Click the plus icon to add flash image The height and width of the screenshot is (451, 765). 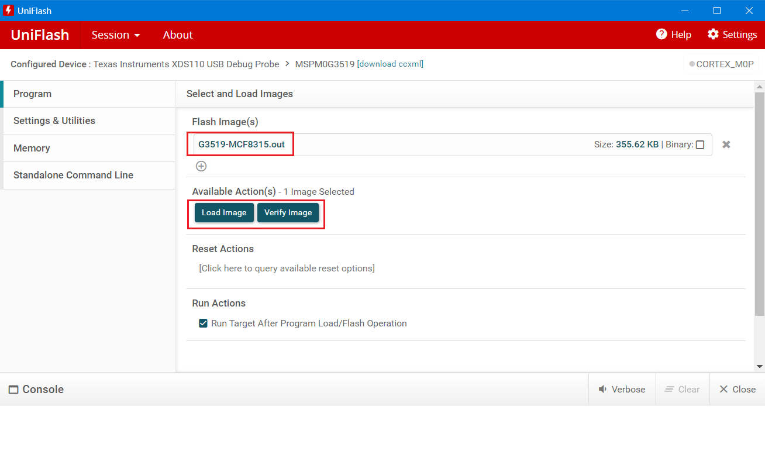point(201,166)
